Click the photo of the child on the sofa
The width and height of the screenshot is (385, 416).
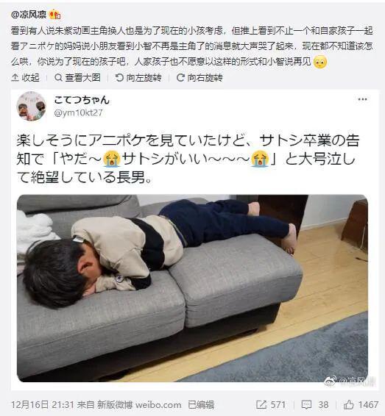click(x=192, y=288)
